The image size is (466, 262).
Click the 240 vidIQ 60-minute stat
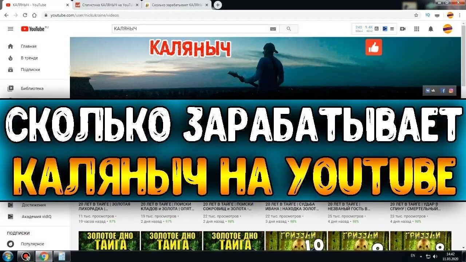[x=359, y=29]
